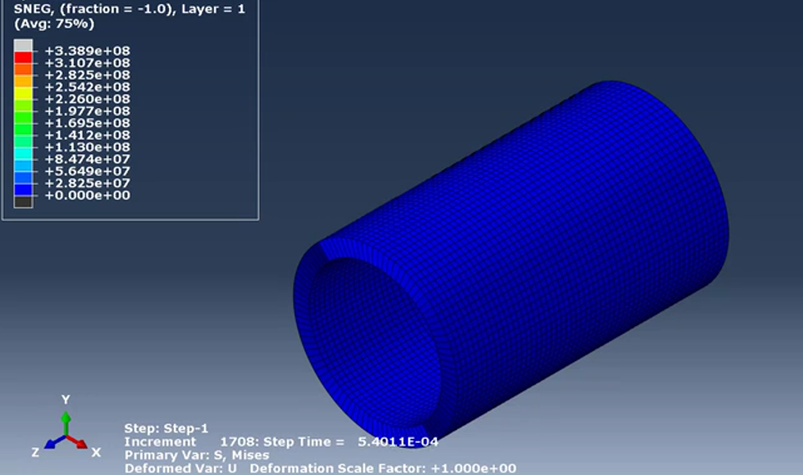Click the blue Z axis of the triad

click(x=55, y=441)
